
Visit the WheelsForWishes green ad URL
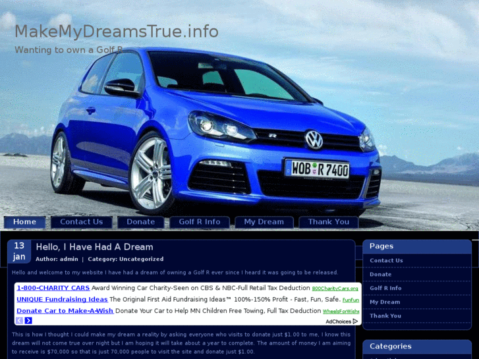pyautogui.click(x=341, y=312)
